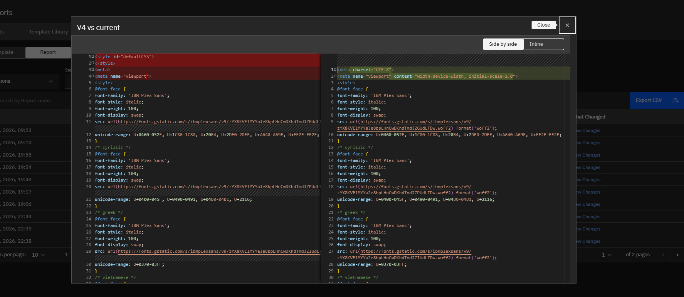Viewport: 684px width, 297px height.
Task: Click the Export CSV button
Action: 657,100
